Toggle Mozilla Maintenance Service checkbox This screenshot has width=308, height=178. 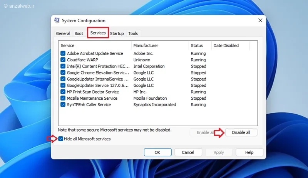[x=63, y=98]
